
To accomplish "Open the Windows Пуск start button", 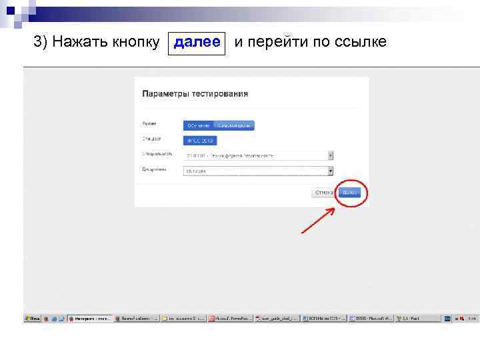I will [33, 319].
